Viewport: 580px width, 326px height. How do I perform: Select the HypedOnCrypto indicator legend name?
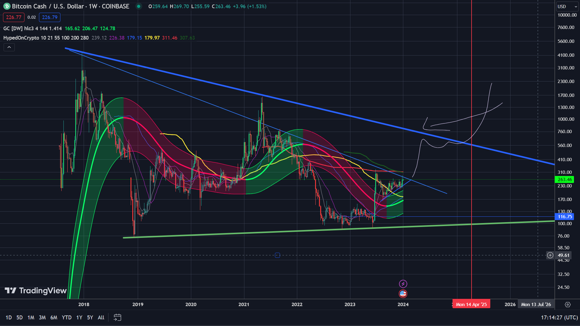46,38
